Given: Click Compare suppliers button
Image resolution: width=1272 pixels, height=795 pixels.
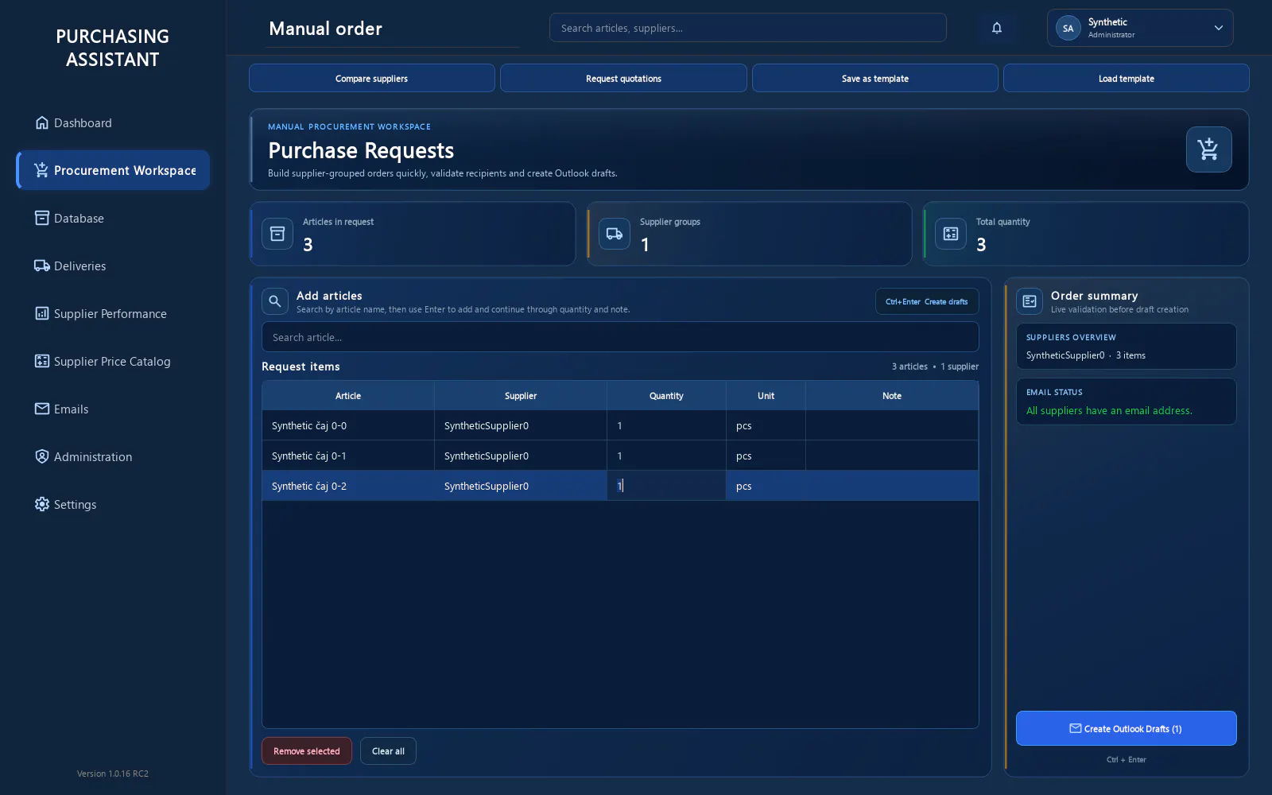Looking at the screenshot, I should coord(372,78).
